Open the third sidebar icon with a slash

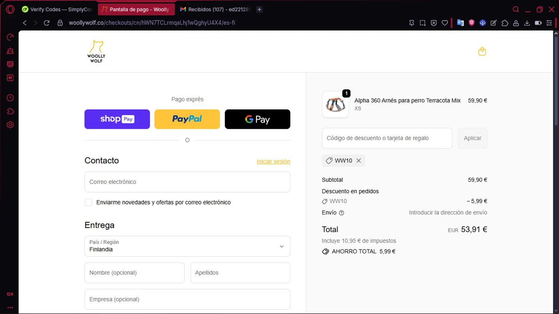click(x=10, y=64)
